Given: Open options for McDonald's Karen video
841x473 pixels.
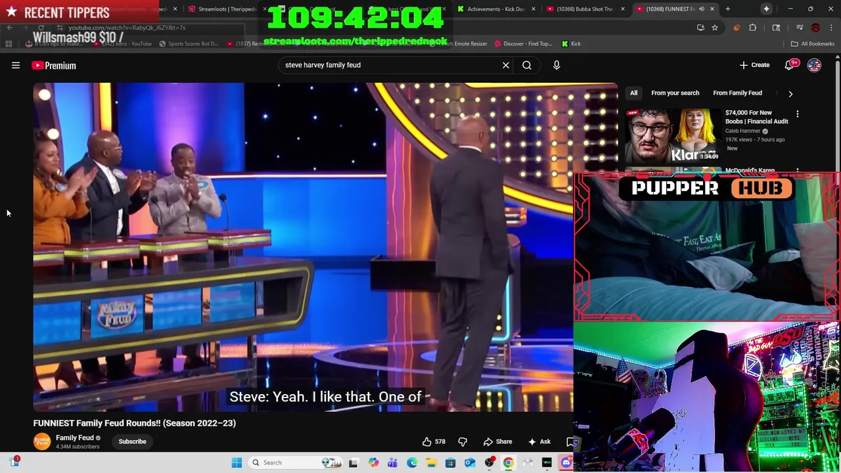Looking at the screenshot, I should [x=798, y=171].
